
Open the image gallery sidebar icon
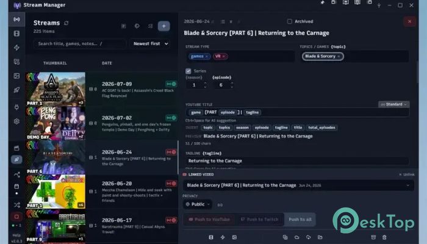point(16,76)
